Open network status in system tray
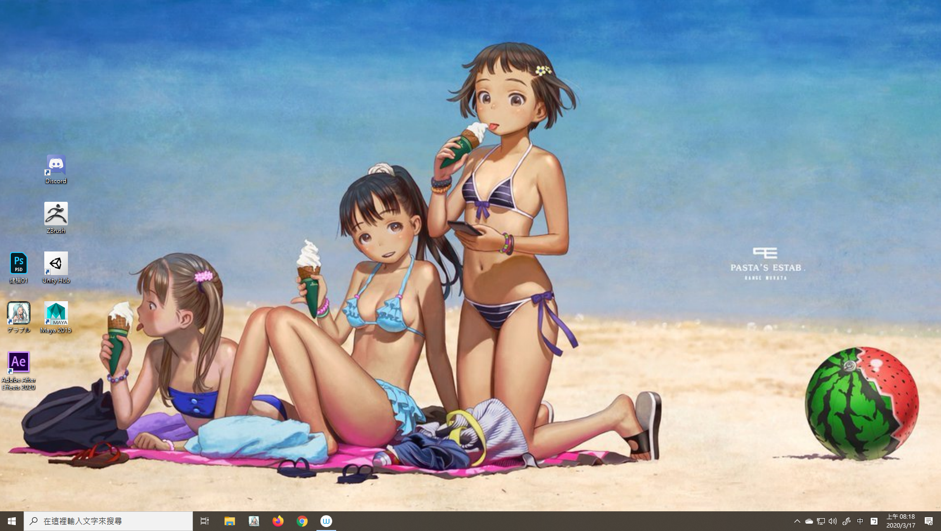 (x=820, y=521)
